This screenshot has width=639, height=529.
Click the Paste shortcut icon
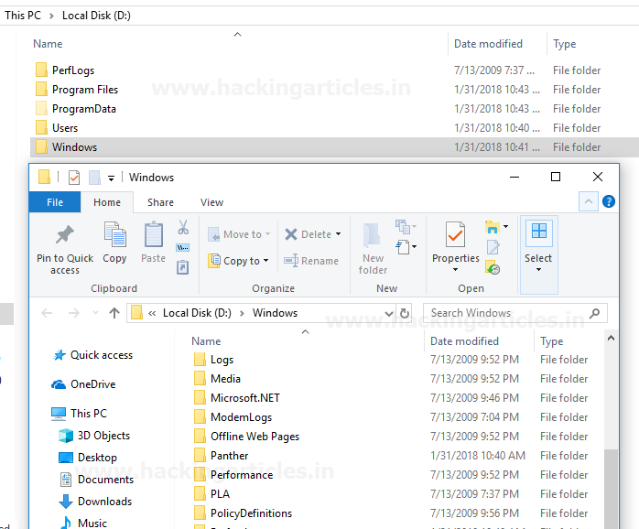click(x=182, y=267)
